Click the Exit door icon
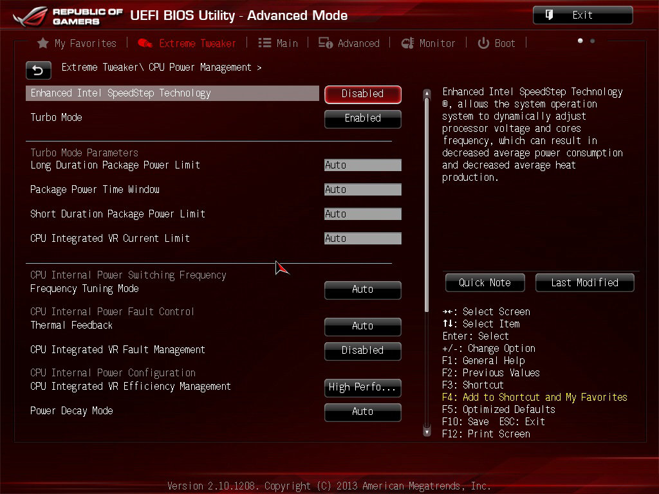The image size is (659, 494). tap(549, 15)
